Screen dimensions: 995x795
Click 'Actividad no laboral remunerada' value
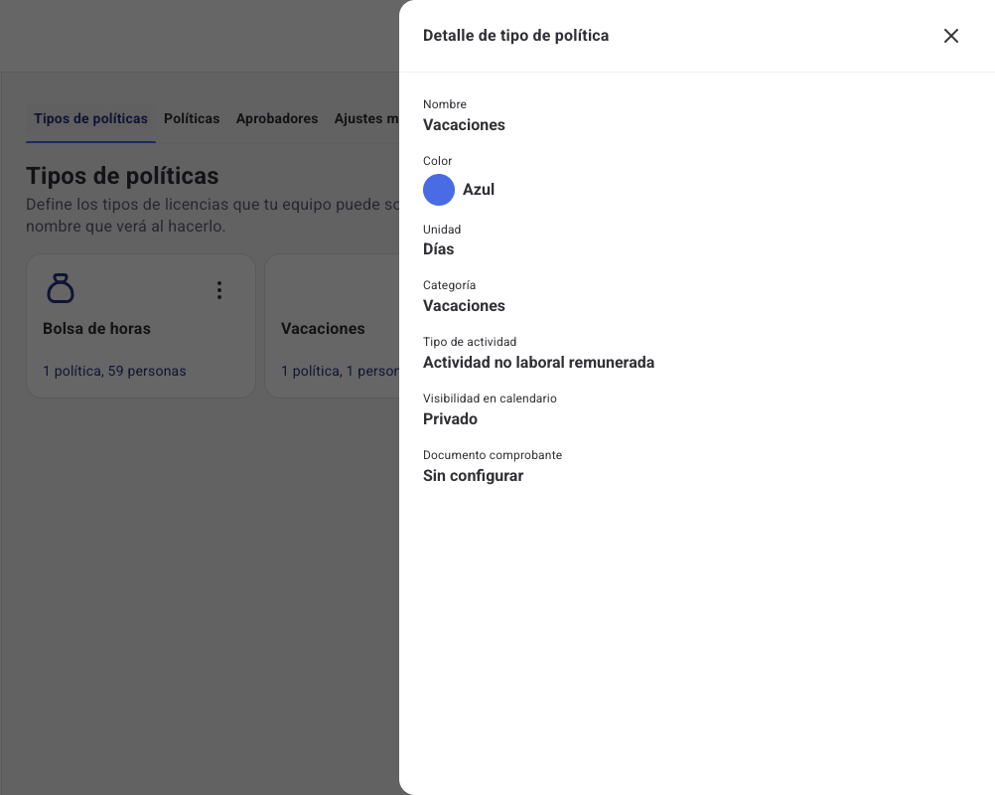[539, 362]
